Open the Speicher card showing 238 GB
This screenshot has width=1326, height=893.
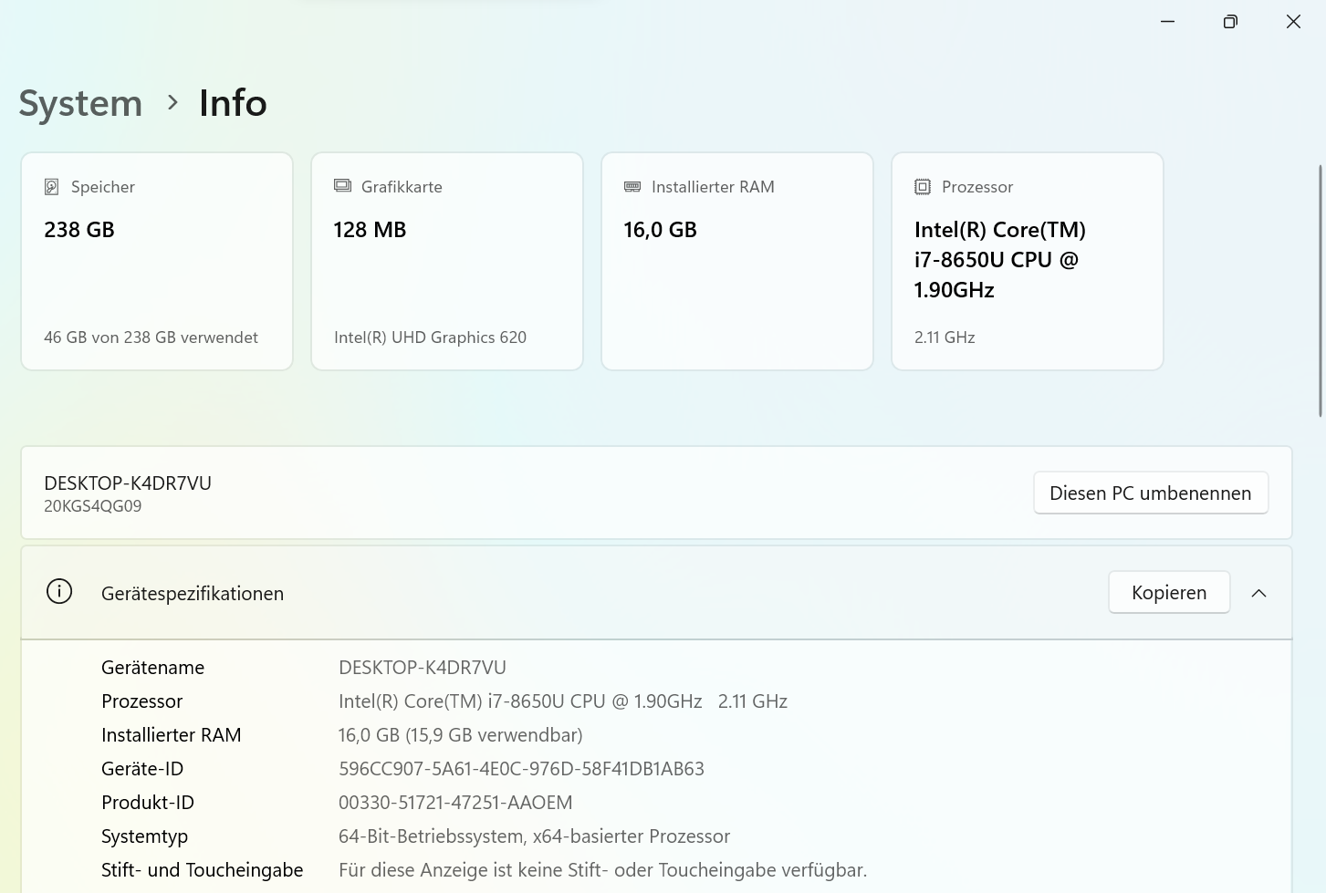pyautogui.click(x=157, y=261)
